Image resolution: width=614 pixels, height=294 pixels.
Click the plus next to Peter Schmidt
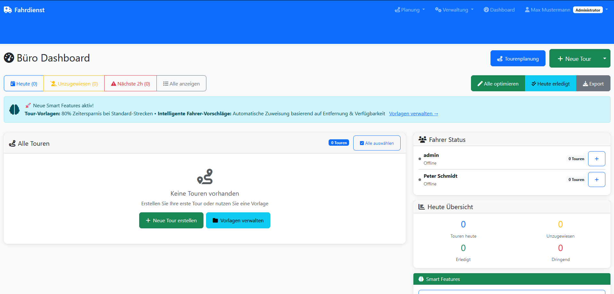click(x=596, y=179)
